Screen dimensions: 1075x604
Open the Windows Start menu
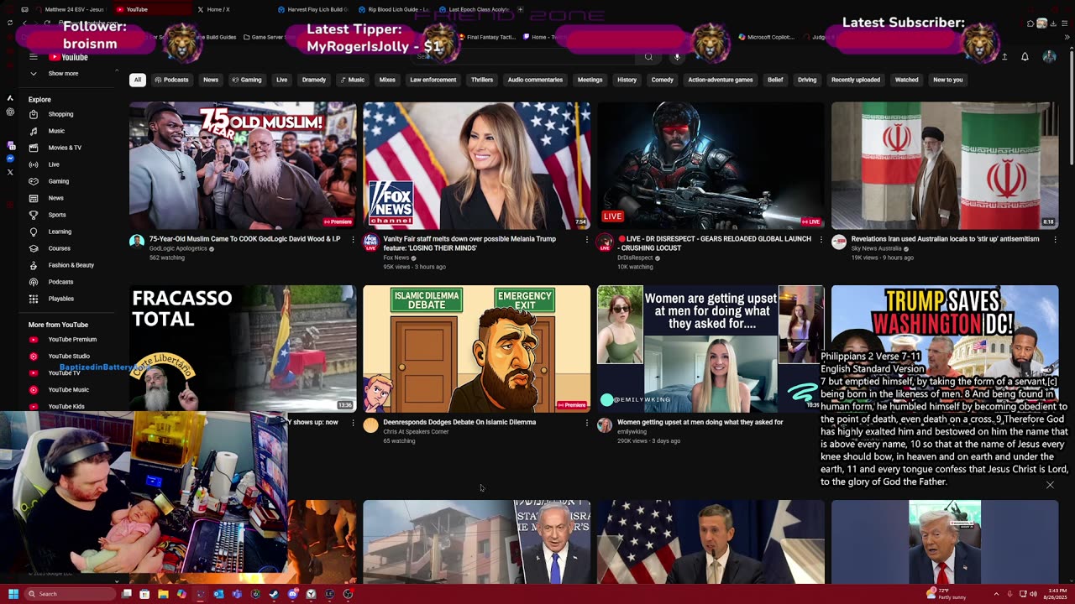pos(13,594)
